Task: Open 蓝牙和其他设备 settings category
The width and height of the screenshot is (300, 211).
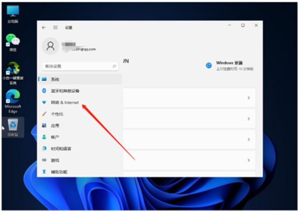Action: pyautogui.click(x=80, y=91)
